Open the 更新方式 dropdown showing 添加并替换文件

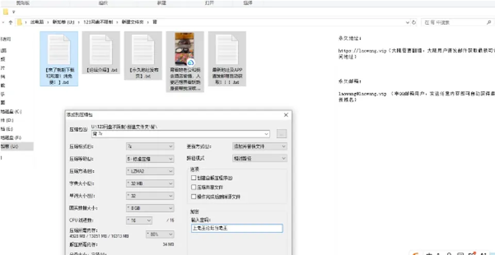point(259,146)
